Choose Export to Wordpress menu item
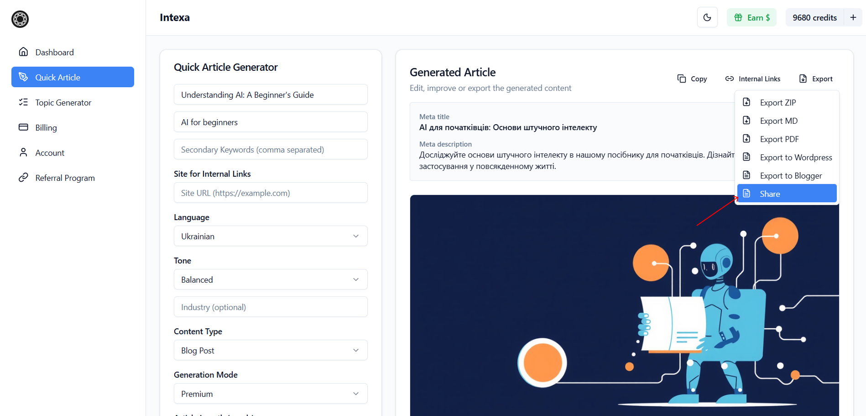The height and width of the screenshot is (416, 866). [795, 157]
